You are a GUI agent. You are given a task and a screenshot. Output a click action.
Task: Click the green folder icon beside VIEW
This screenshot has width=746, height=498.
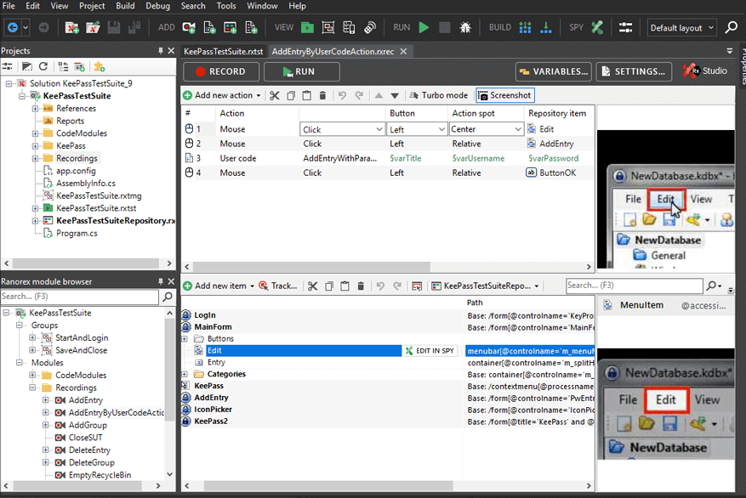click(x=307, y=27)
